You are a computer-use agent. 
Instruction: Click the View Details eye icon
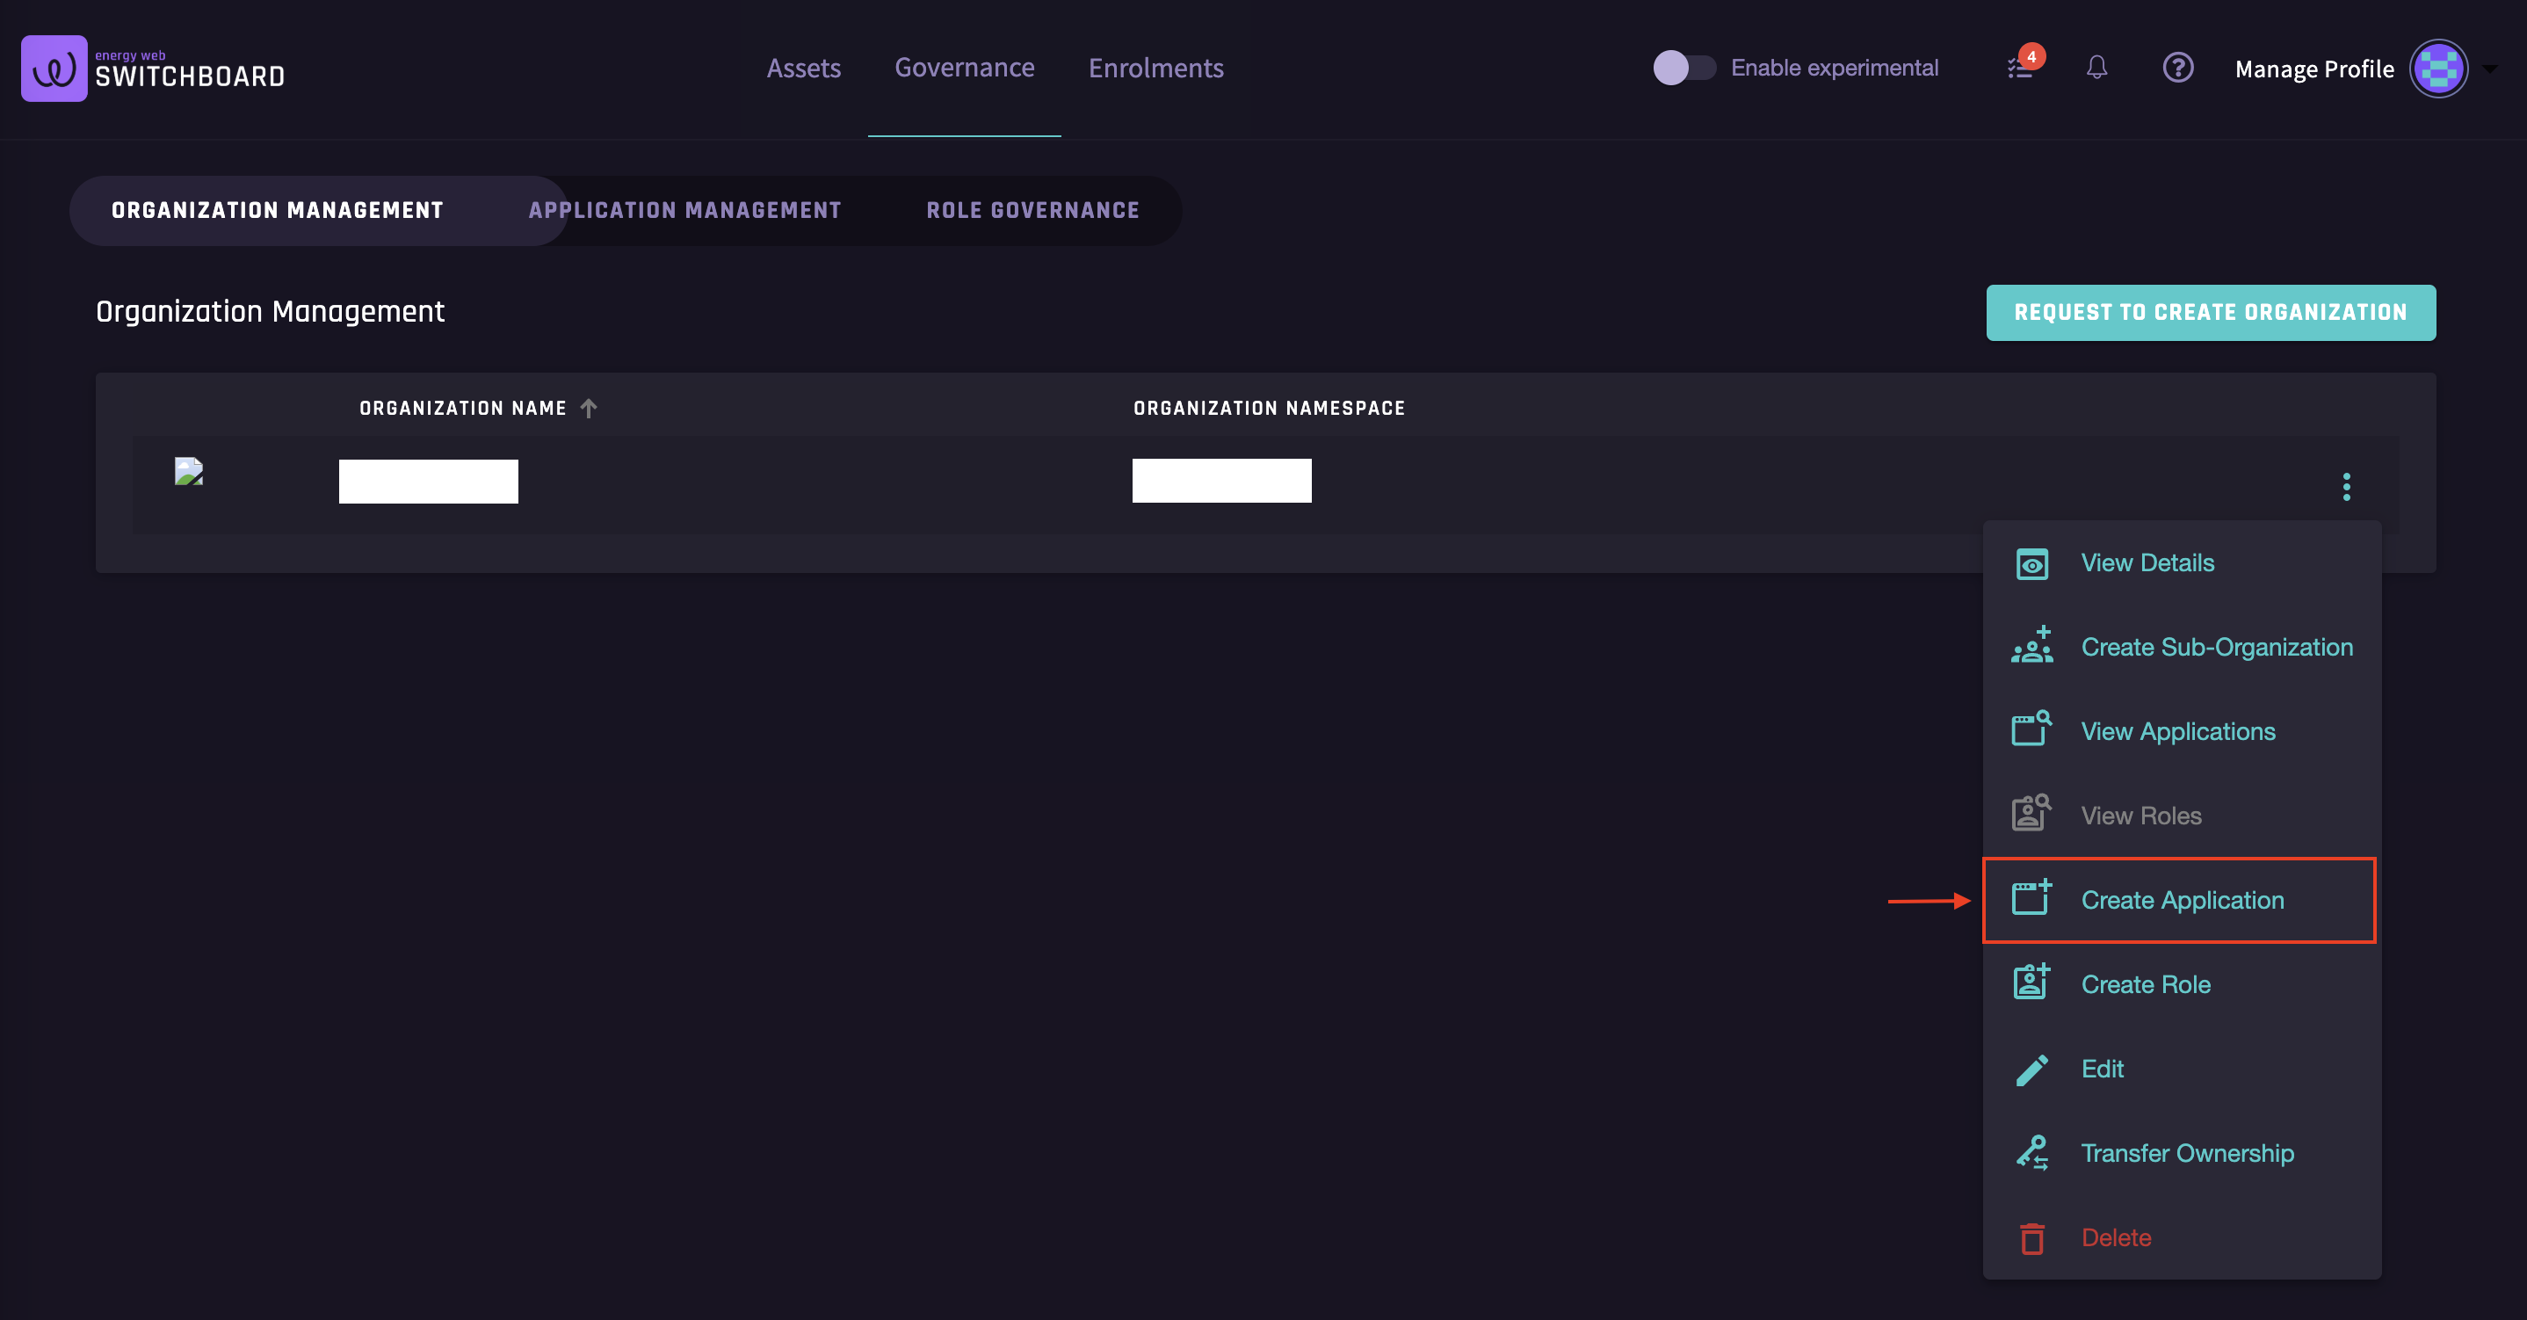(x=2031, y=563)
